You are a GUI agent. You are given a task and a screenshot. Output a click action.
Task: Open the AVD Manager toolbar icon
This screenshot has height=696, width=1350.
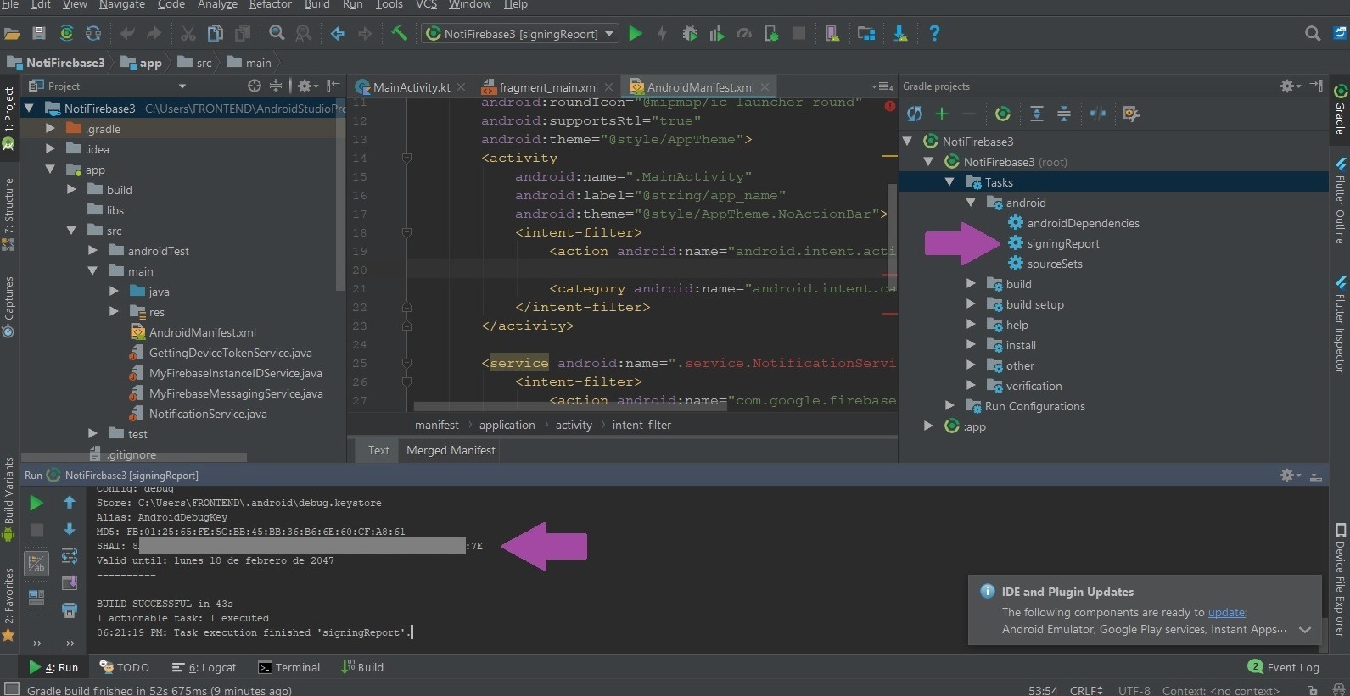(x=832, y=33)
